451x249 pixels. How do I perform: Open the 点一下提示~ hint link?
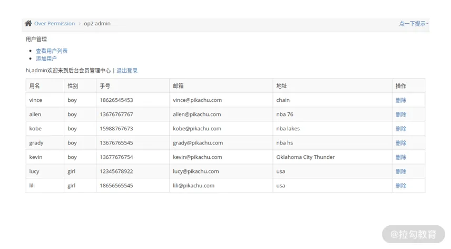point(414,24)
